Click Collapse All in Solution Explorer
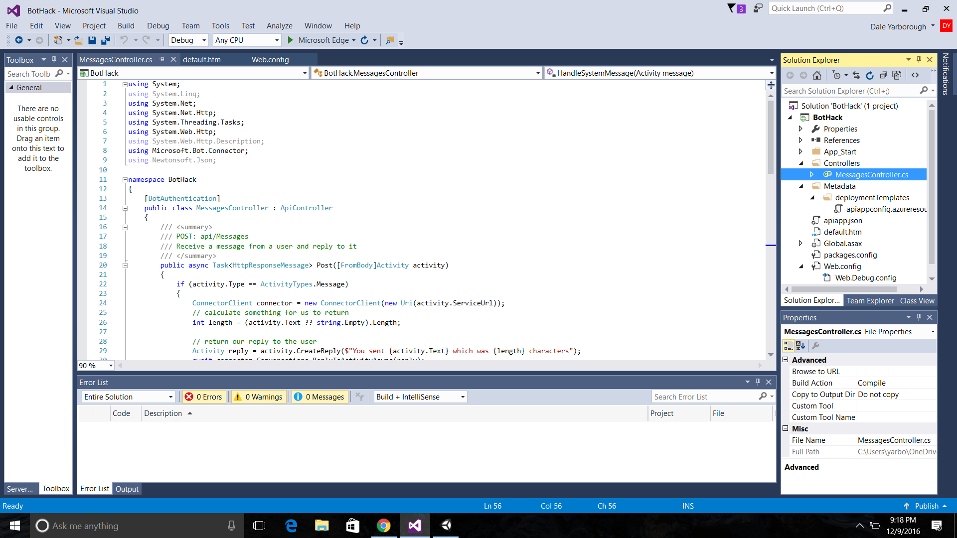This screenshot has width=957, height=538. 883,75
